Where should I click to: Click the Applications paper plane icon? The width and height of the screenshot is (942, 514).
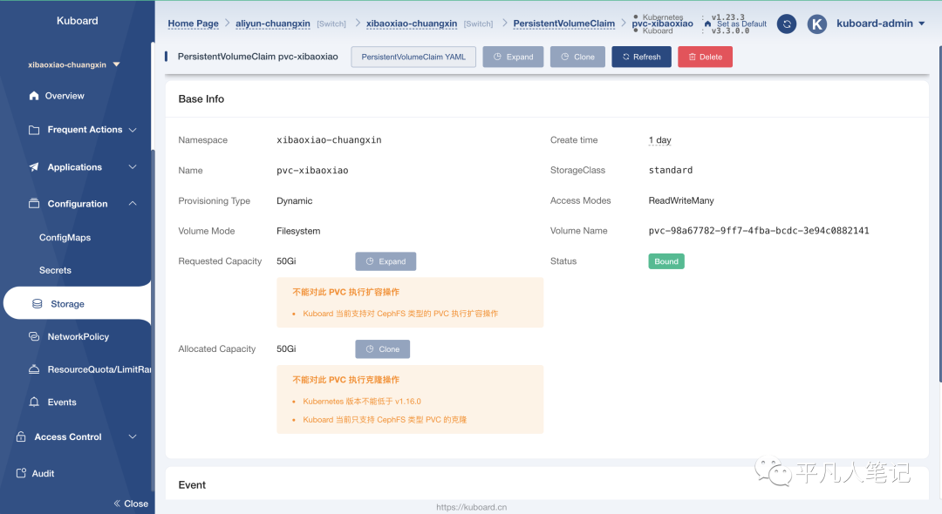click(34, 167)
